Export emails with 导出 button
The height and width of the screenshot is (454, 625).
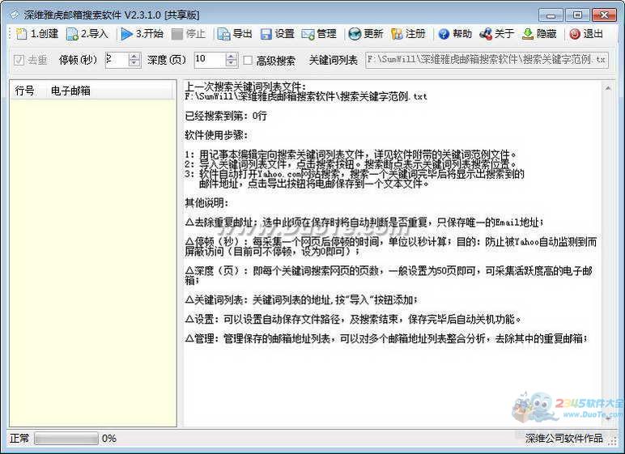point(235,34)
